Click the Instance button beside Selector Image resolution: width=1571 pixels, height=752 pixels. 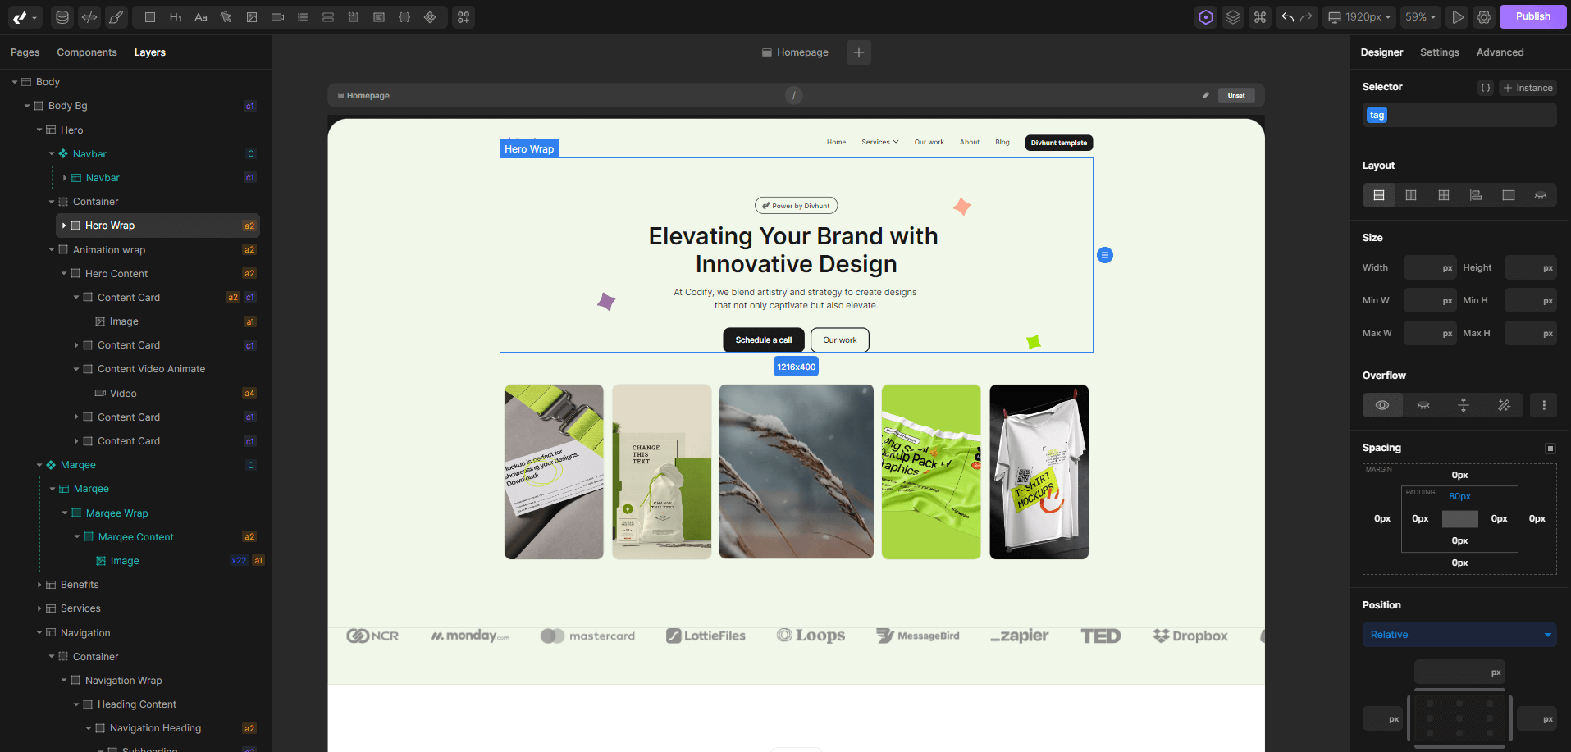point(1528,88)
